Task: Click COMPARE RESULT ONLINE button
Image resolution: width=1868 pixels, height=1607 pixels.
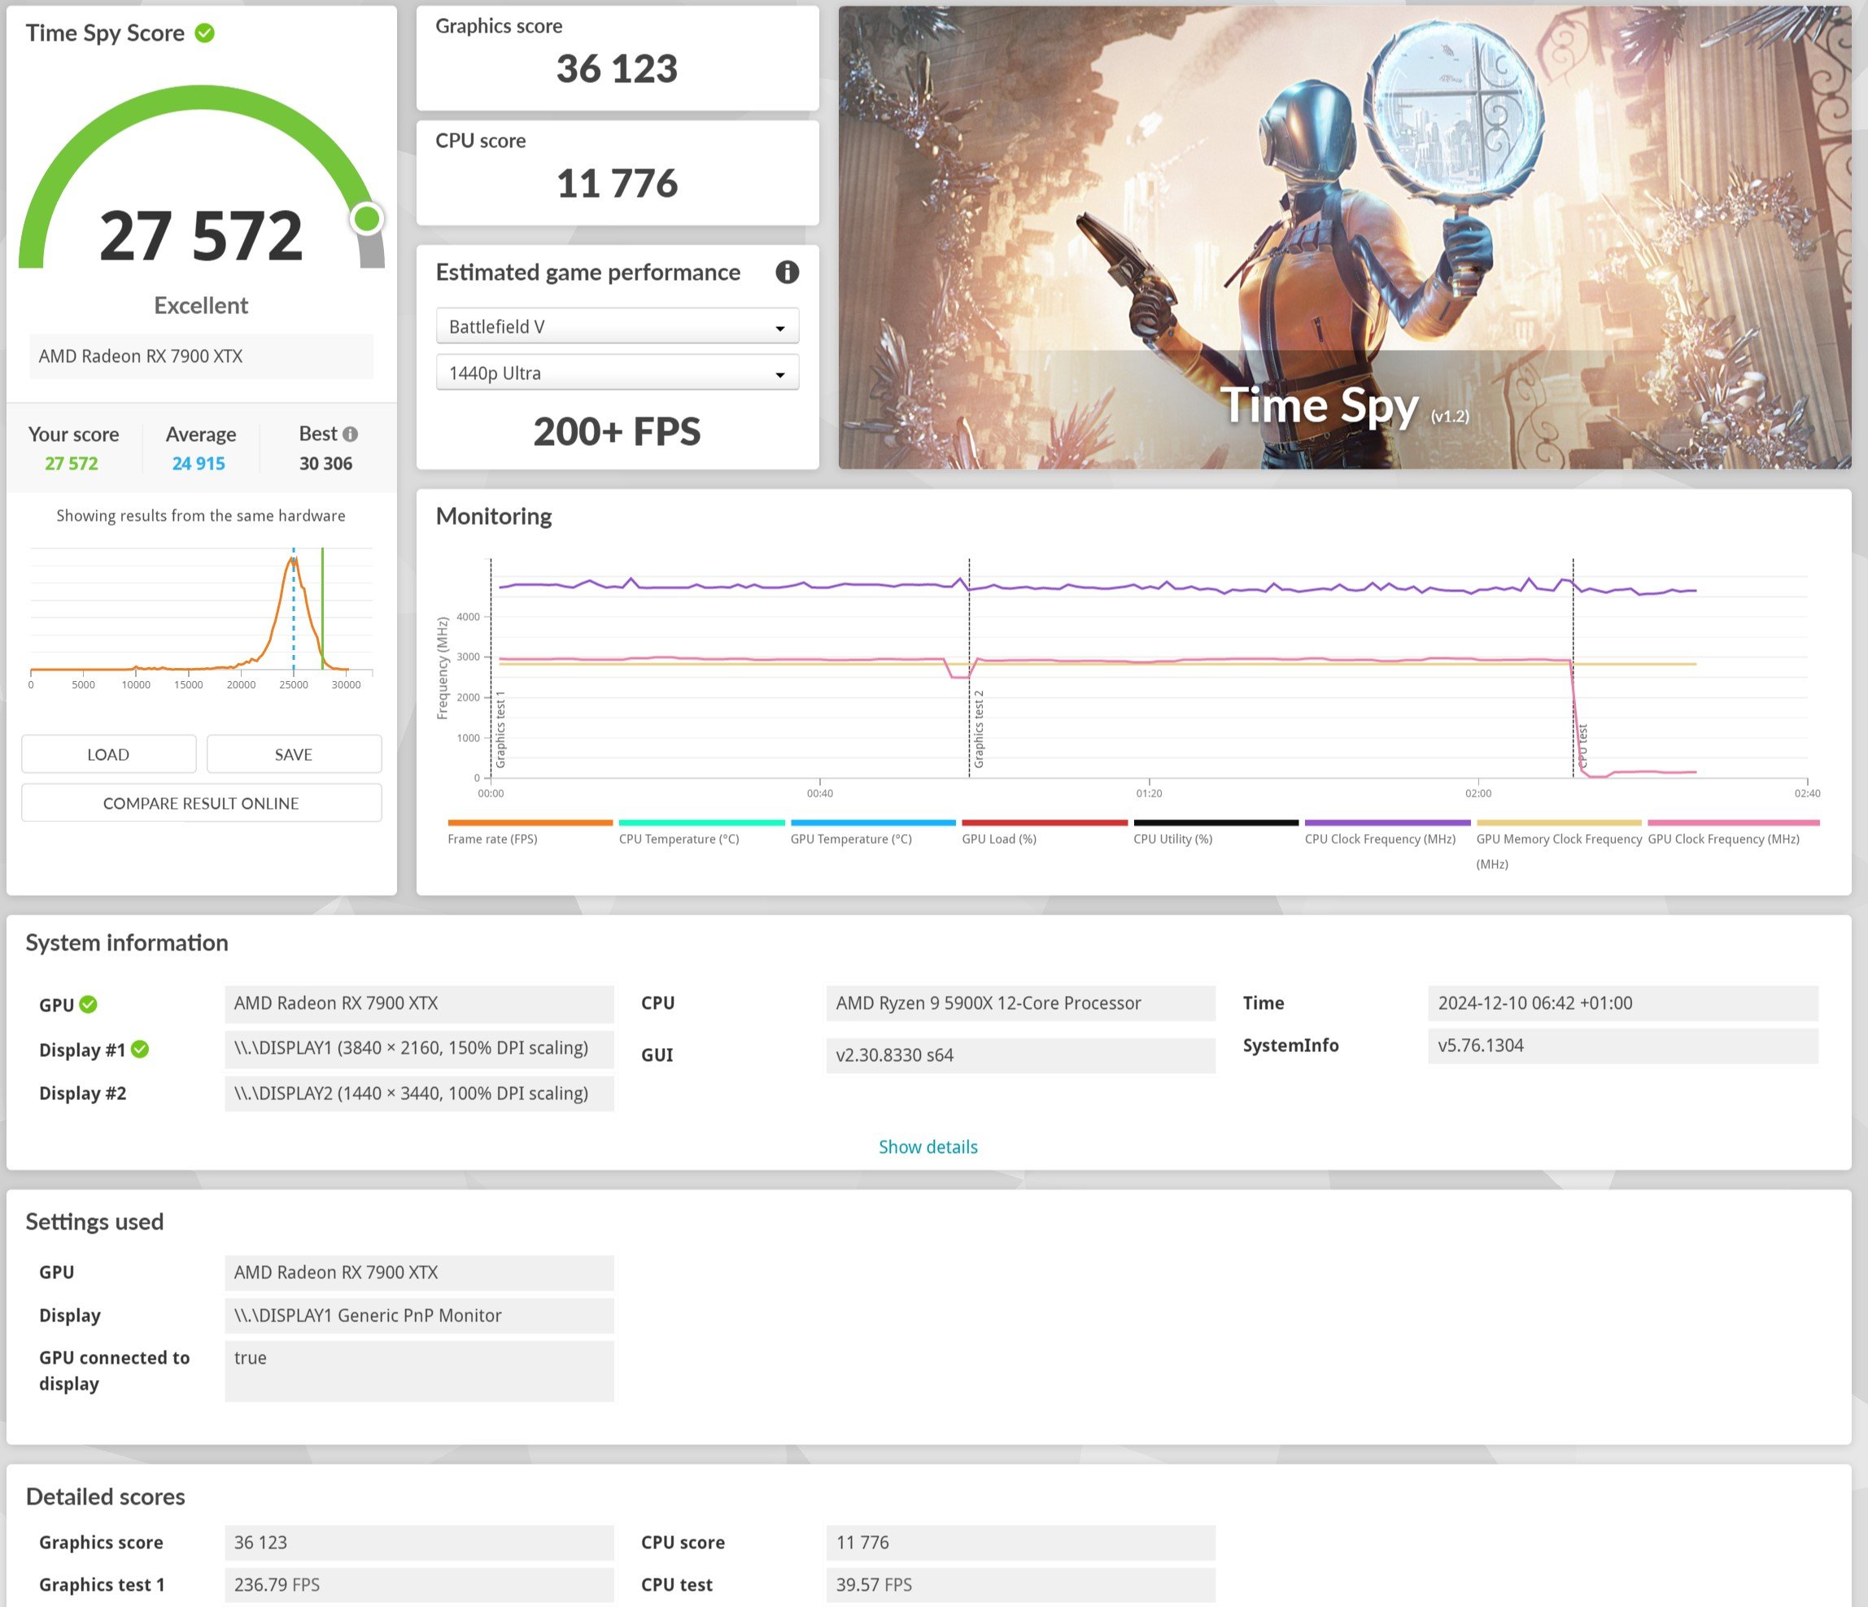Action: pyautogui.click(x=201, y=802)
